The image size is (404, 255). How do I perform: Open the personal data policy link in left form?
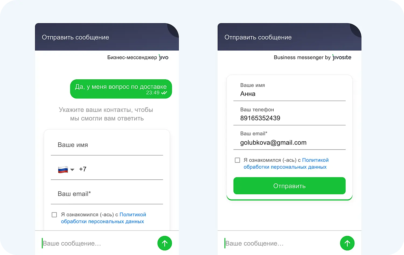[103, 221]
